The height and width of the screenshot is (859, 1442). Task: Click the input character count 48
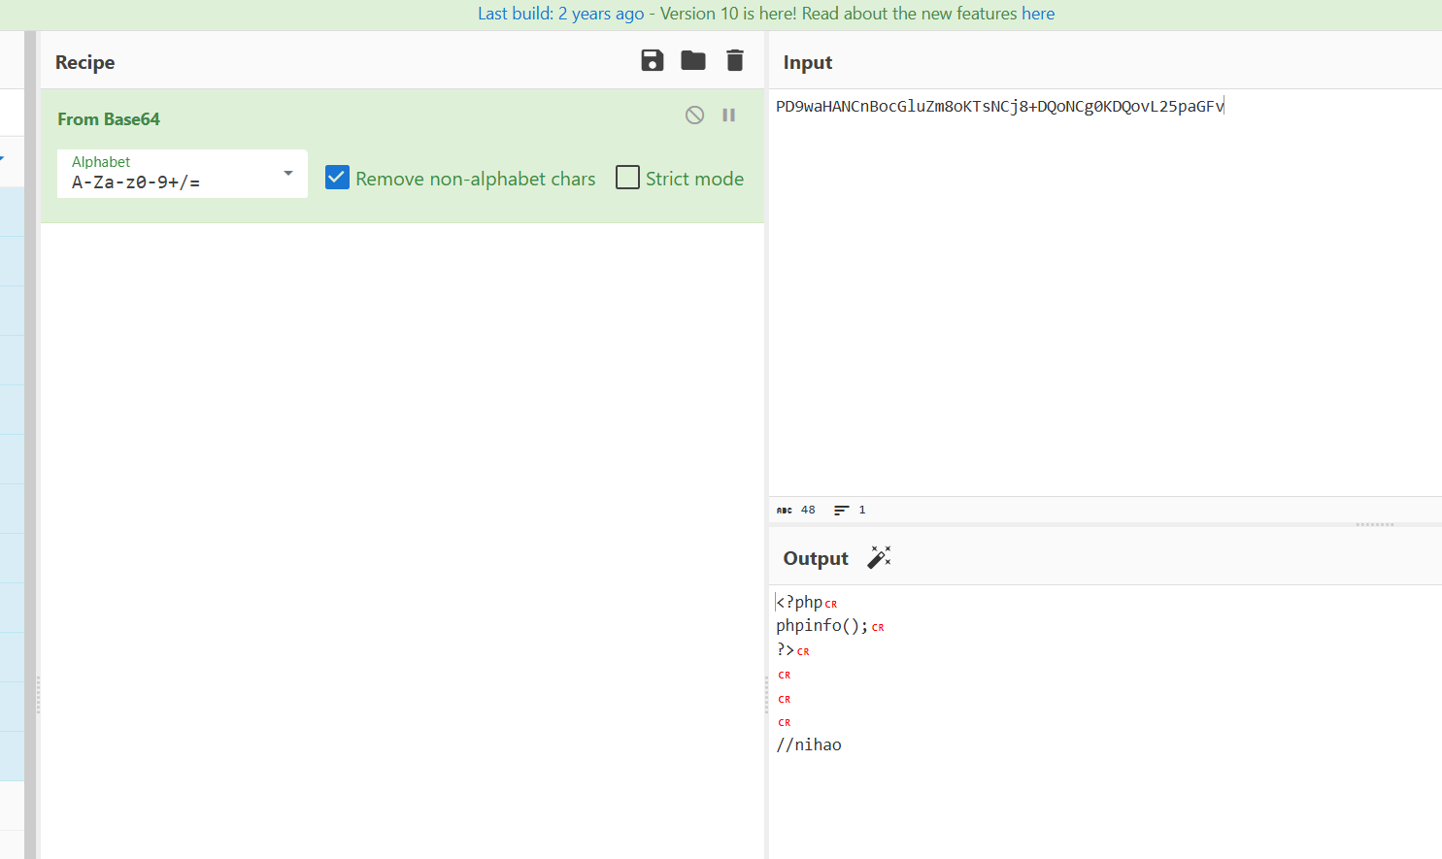808,510
